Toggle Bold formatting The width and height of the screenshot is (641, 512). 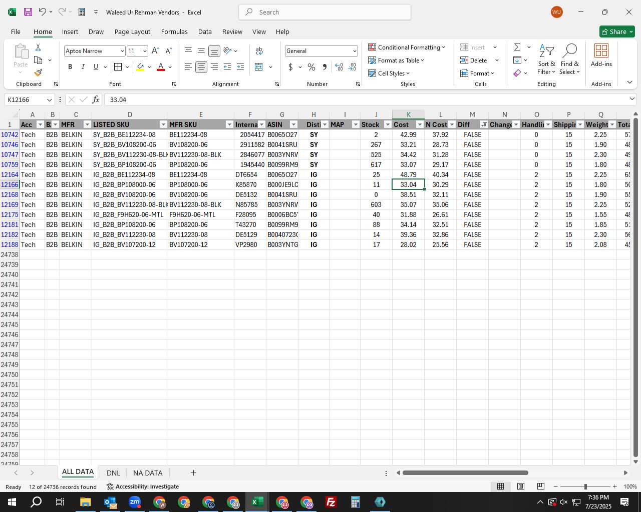point(70,67)
